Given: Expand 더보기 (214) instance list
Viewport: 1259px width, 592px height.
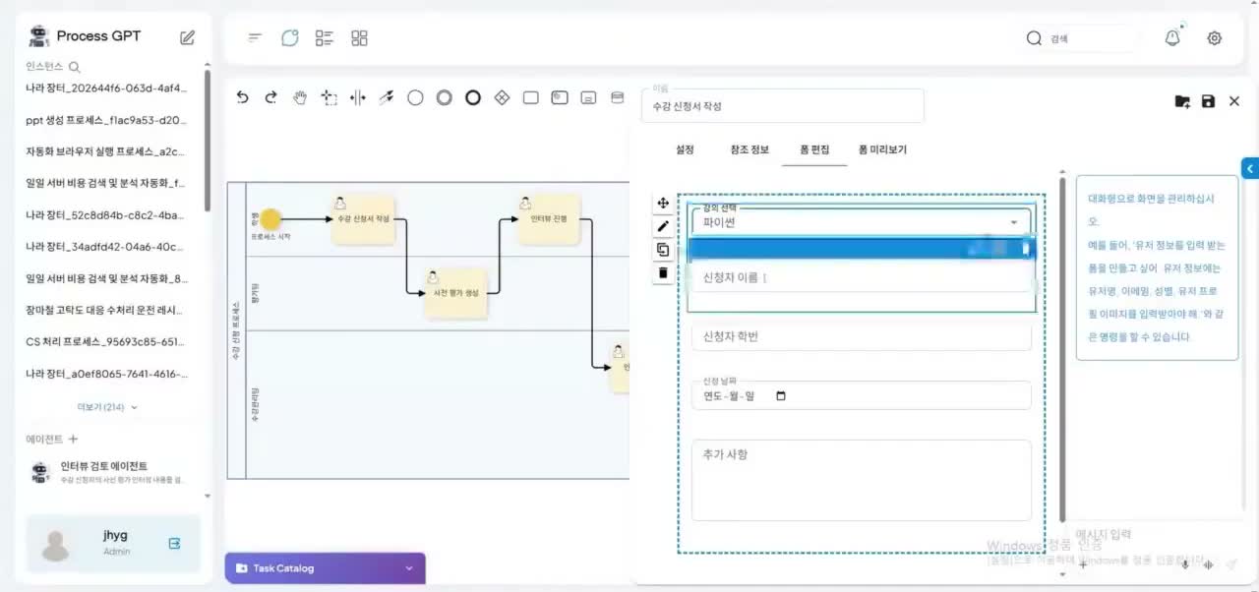Looking at the screenshot, I should coord(107,407).
